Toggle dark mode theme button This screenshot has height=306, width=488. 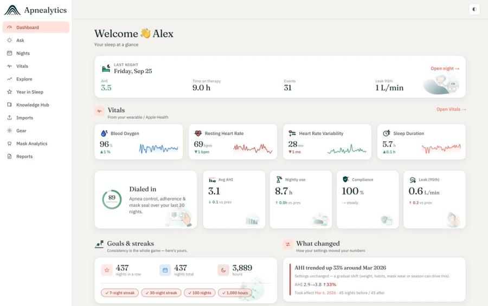(x=474, y=9)
